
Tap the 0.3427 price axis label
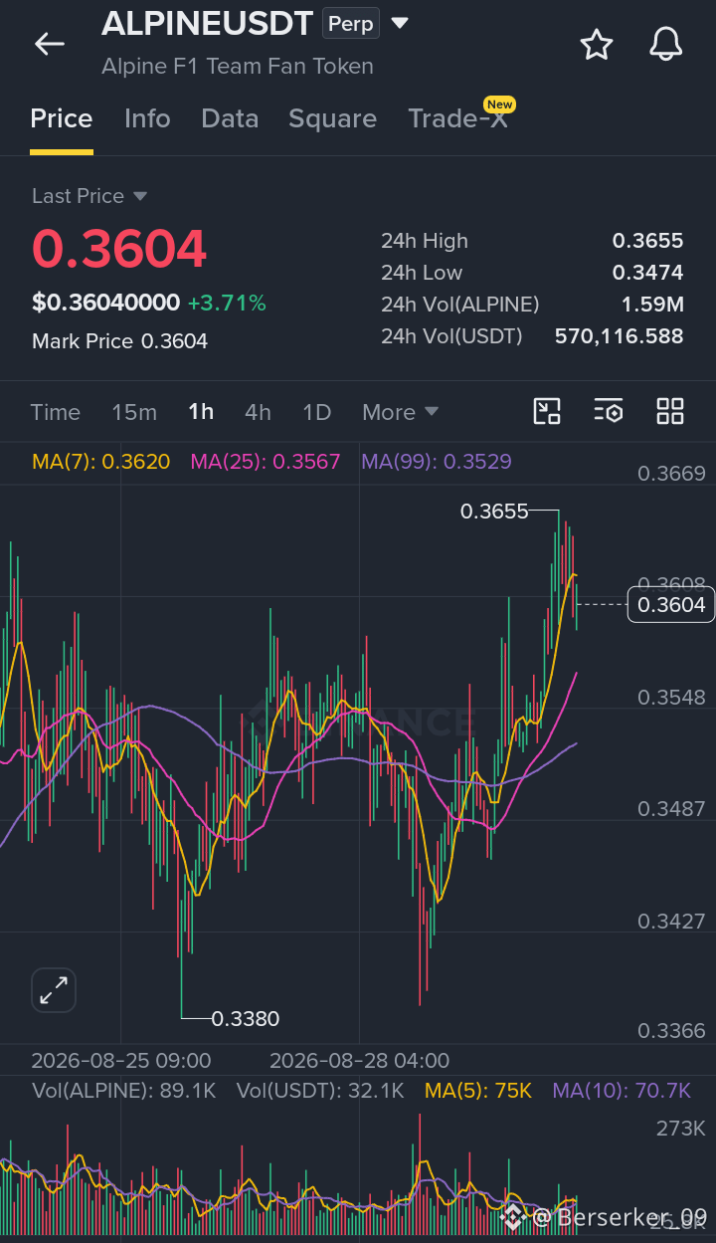[671, 922]
